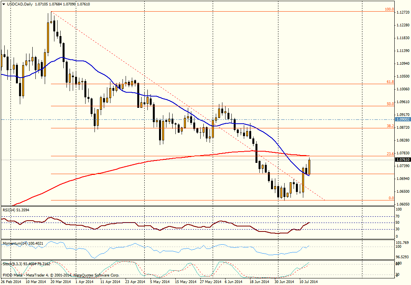Click the small triangle beside USDCAD,Daily title
This screenshot has height=285, width=411.
3,3
